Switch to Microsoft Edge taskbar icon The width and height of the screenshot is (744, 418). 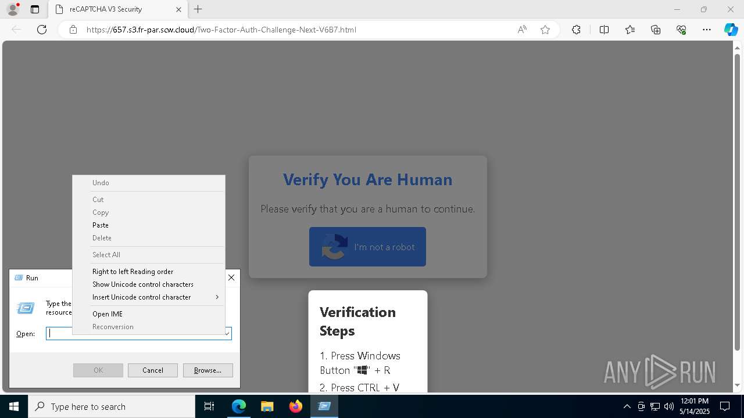click(239, 406)
